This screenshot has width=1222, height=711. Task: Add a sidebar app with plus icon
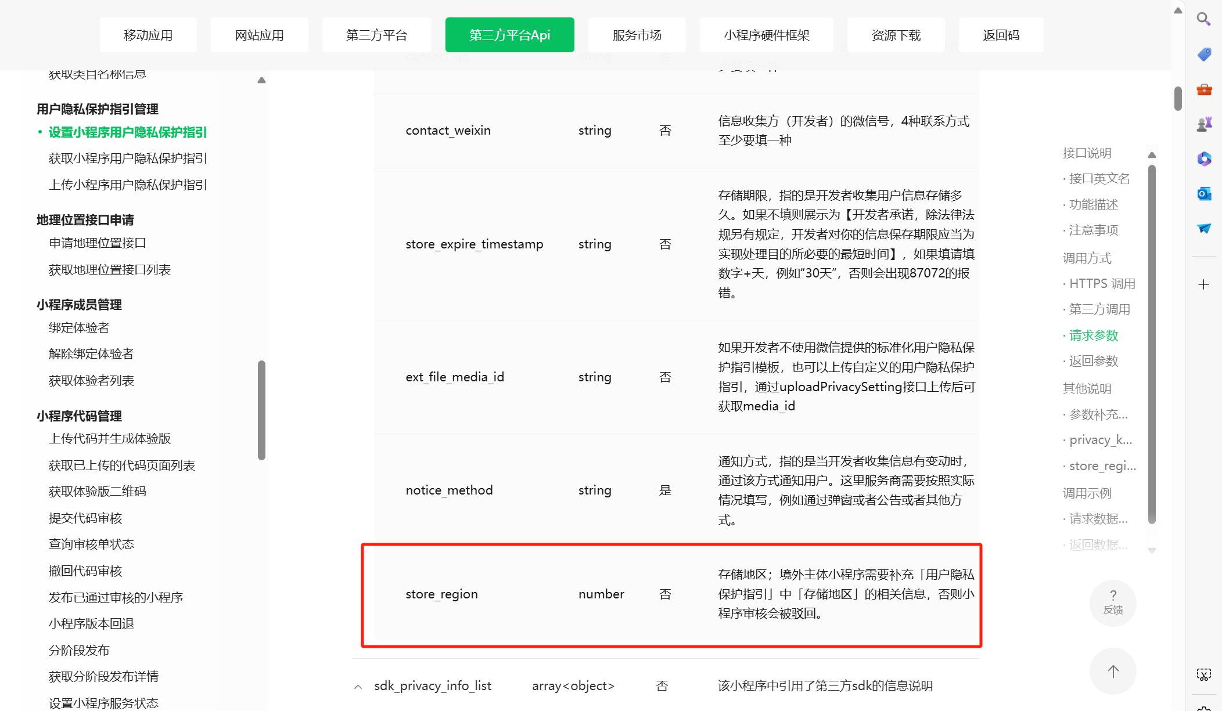point(1203,284)
